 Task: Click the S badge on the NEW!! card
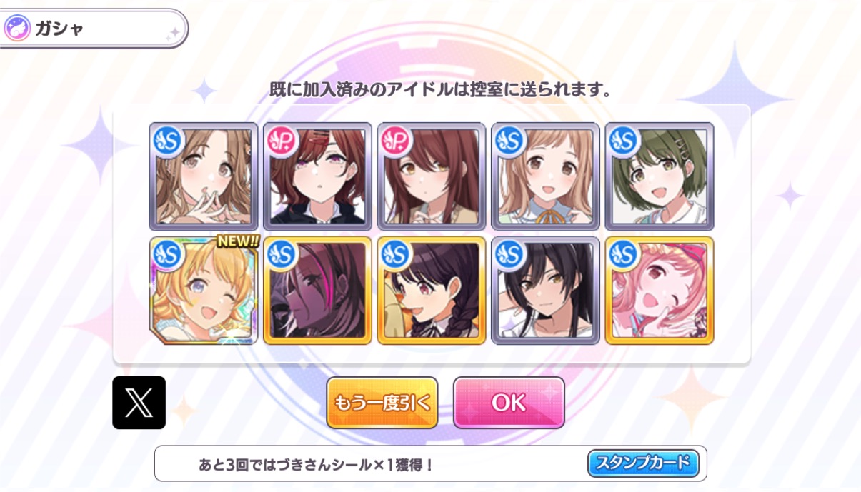pos(168,255)
